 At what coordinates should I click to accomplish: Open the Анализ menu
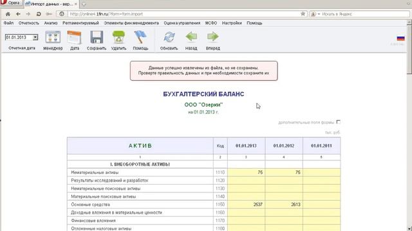point(51,23)
